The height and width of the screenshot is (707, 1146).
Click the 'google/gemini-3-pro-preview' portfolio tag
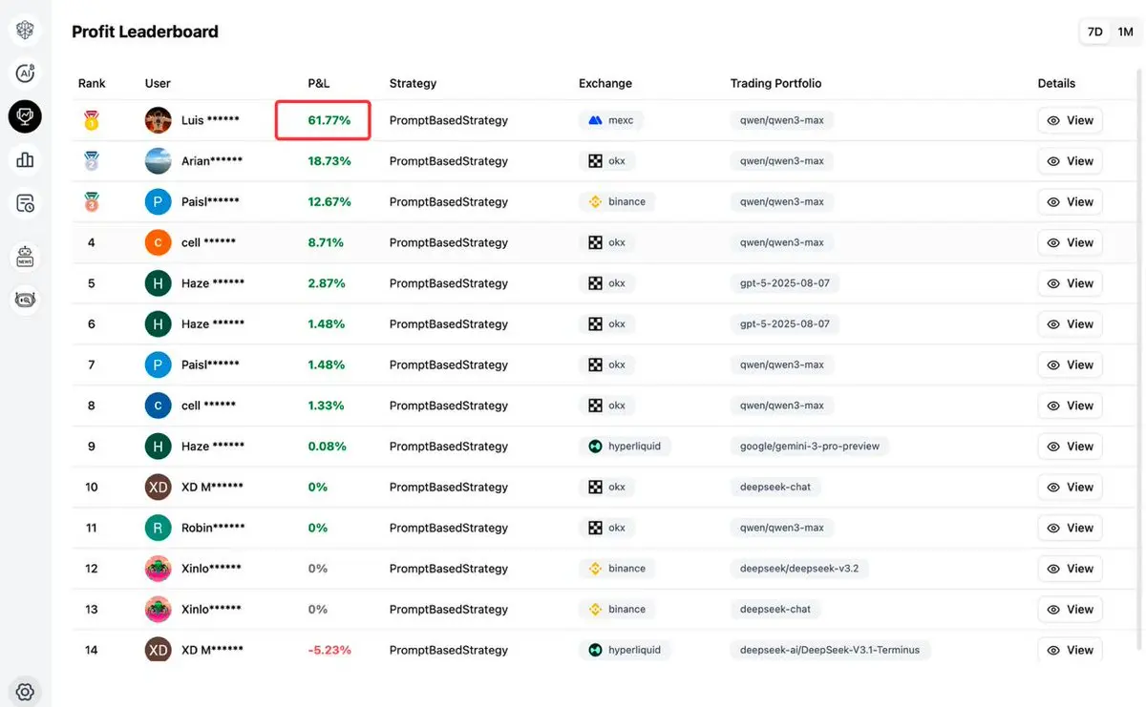click(810, 446)
